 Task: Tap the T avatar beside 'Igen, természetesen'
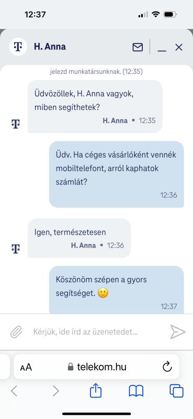(x=16, y=248)
